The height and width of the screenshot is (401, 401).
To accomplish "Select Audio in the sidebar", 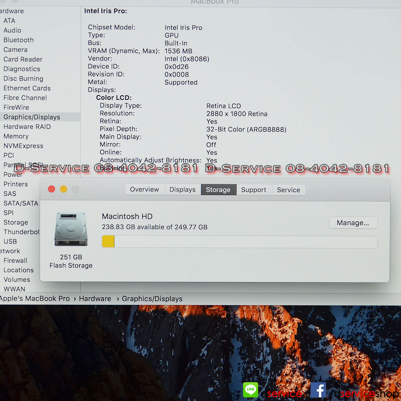I will (12, 30).
